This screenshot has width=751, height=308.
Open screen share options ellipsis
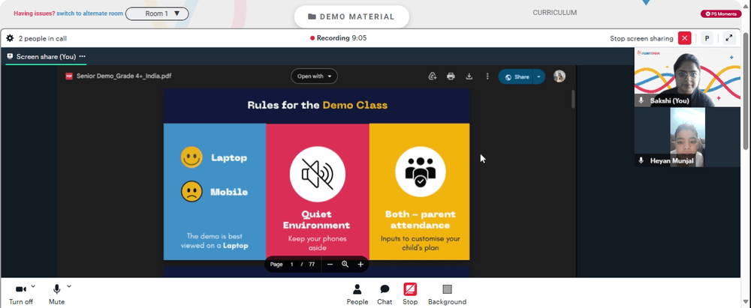(83, 56)
